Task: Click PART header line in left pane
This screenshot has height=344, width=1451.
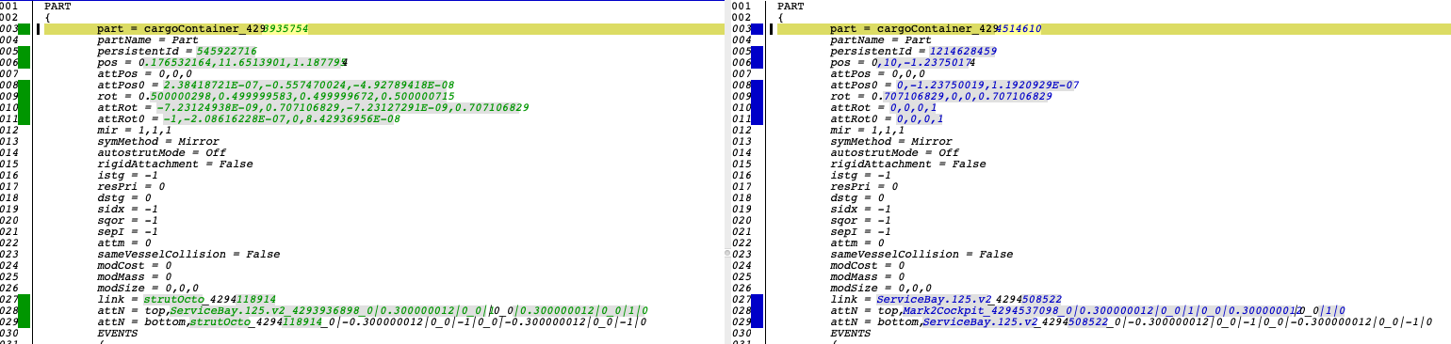Action: point(57,6)
